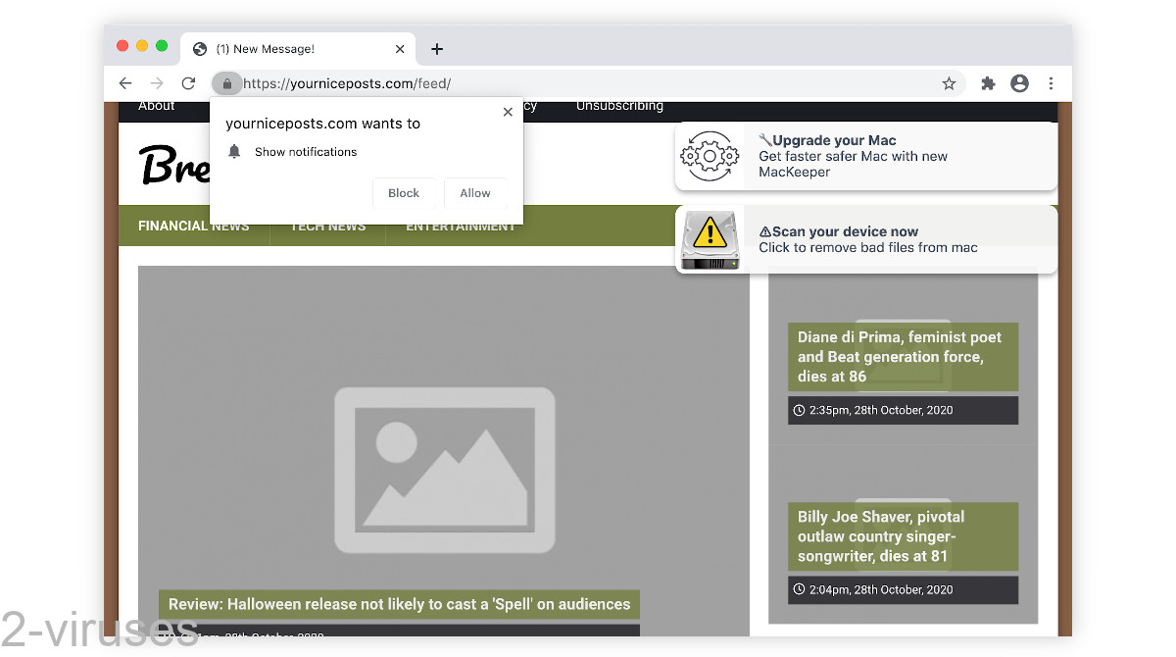Image resolution: width=1176 pixels, height=657 pixels.
Task: Allow notifications from yourniceposts.com
Action: click(475, 192)
